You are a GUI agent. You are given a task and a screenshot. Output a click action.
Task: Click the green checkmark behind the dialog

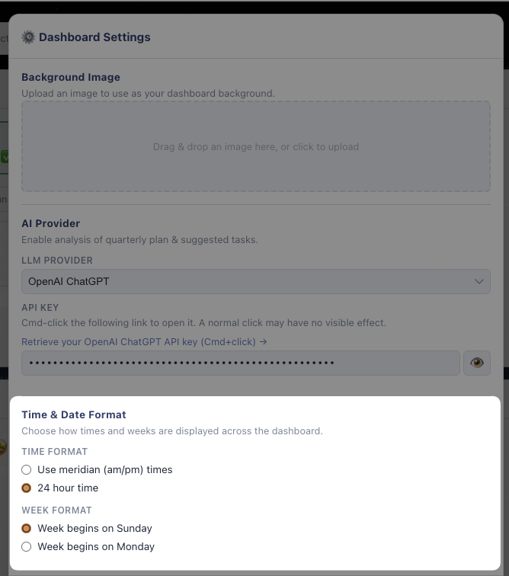[4, 157]
